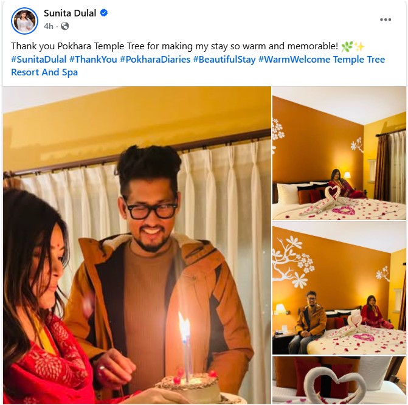The height and width of the screenshot is (405, 408).
Task: Open the #BeautifulStay hashtag
Action: tap(224, 60)
